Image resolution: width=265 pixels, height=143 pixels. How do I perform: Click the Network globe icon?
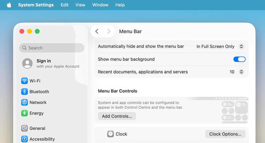(24, 102)
